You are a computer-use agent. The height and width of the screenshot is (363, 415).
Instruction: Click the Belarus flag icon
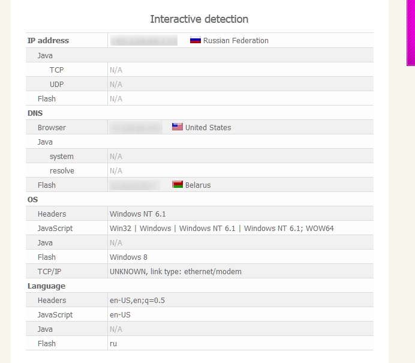(x=177, y=185)
